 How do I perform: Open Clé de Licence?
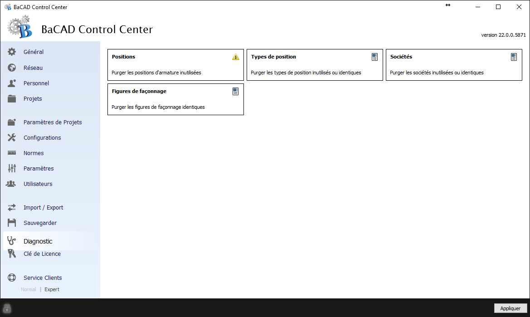point(42,254)
